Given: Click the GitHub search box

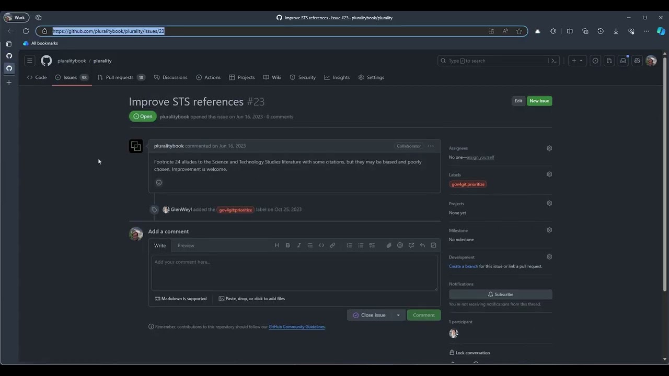Looking at the screenshot, I should click(499, 61).
